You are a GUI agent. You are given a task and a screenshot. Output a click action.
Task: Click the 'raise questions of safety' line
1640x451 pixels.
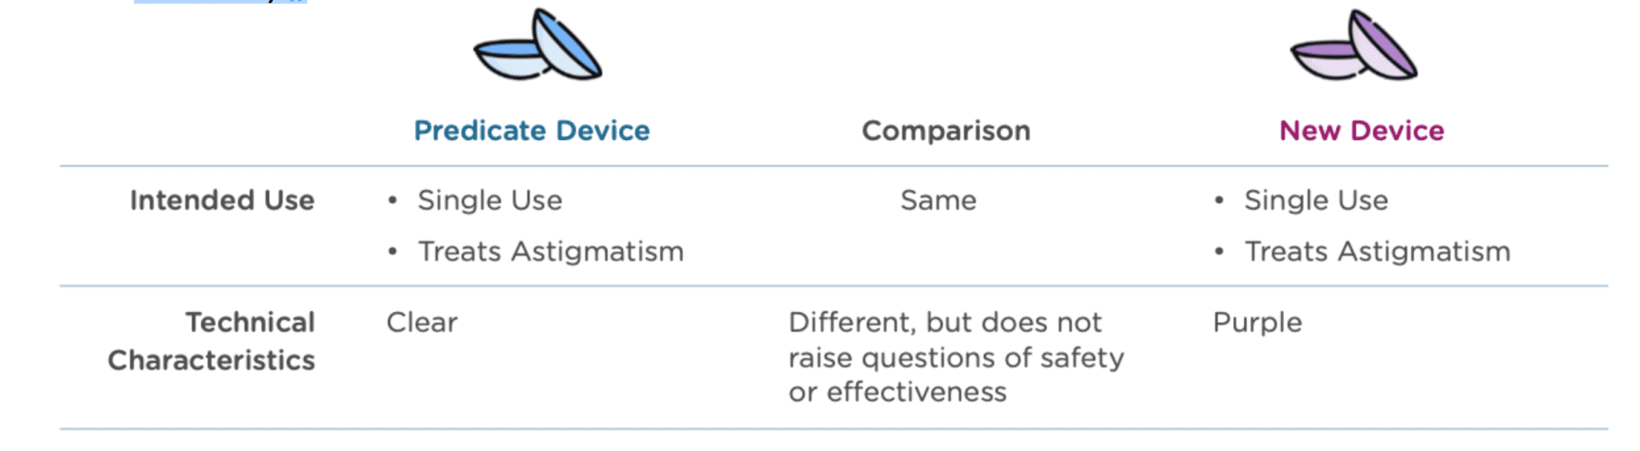(956, 358)
